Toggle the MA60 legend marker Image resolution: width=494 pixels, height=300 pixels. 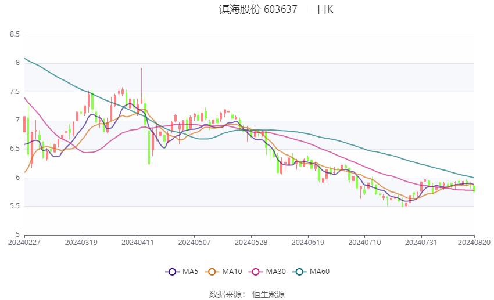click(x=299, y=272)
